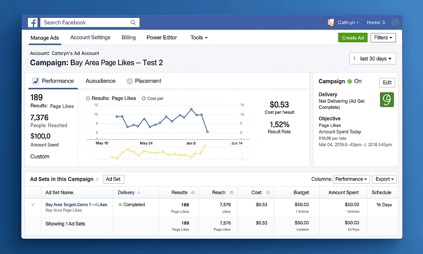This screenshot has height=254, width=423.
Task: Open the Columns: Performance dropdown
Action: point(351,179)
